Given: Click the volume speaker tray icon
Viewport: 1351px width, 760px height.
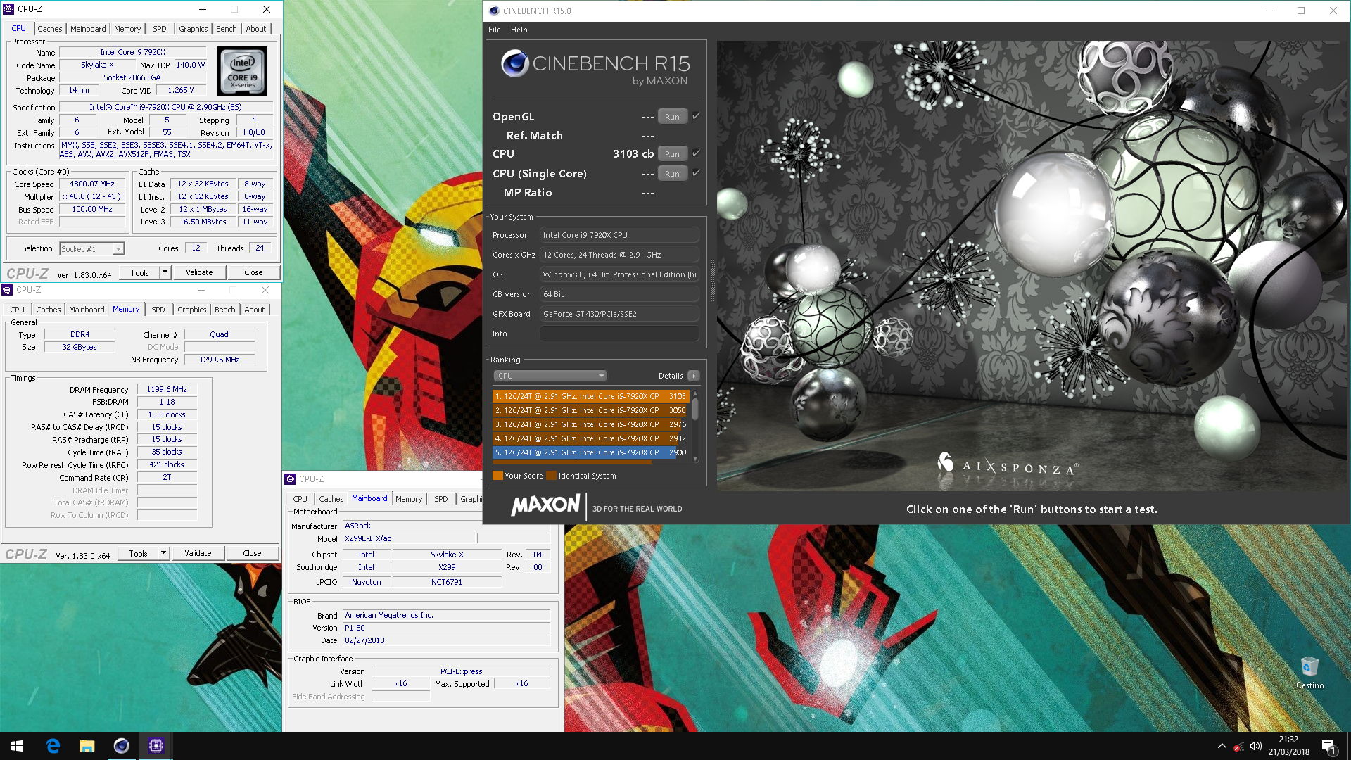Looking at the screenshot, I should [x=1256, y=746].
